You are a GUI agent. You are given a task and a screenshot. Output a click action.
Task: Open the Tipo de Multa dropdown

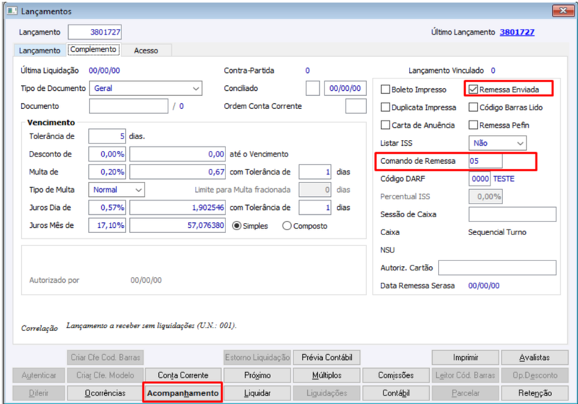pos(116,190)
